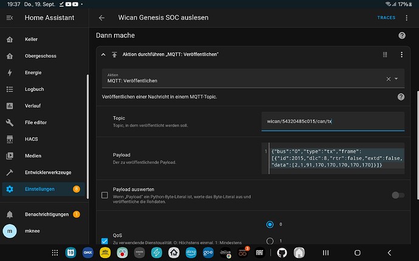419x261 pixels.
Task: Open the Energie panel
Action: (43, 73)
